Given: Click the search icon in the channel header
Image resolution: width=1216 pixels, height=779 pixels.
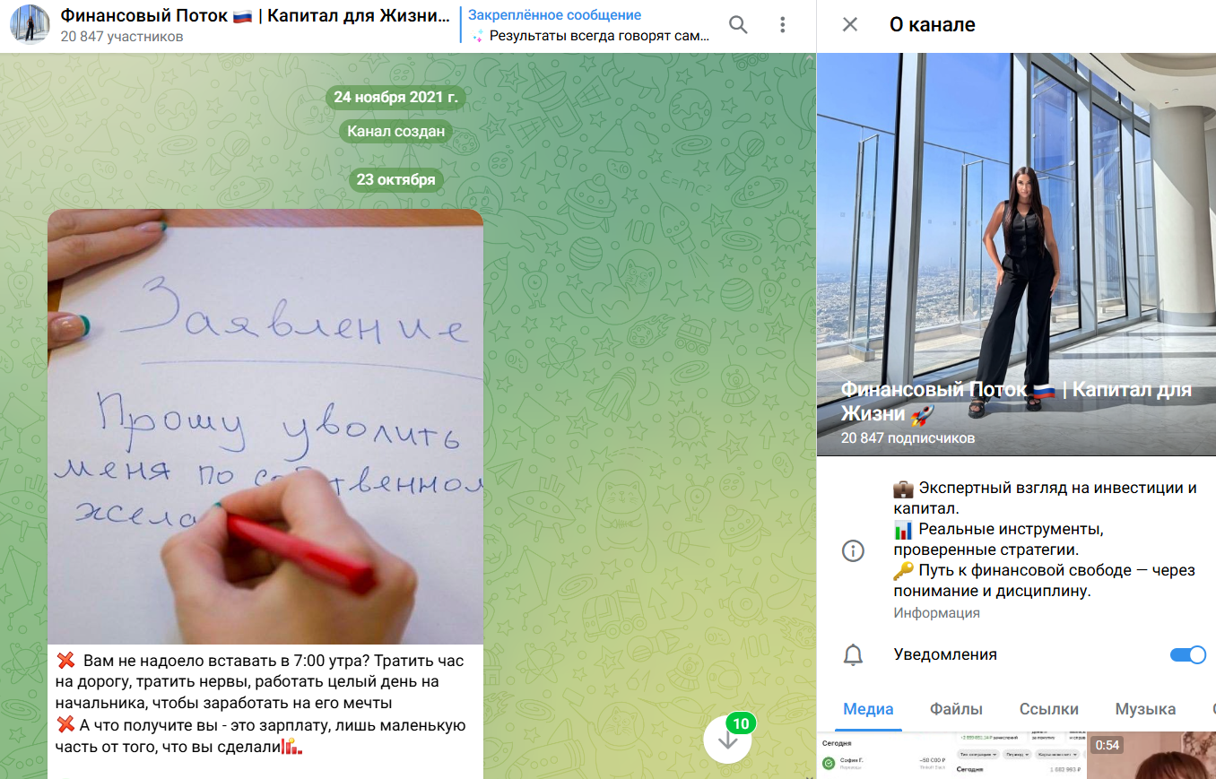Looking at the screenshot, I should point(738,24).
